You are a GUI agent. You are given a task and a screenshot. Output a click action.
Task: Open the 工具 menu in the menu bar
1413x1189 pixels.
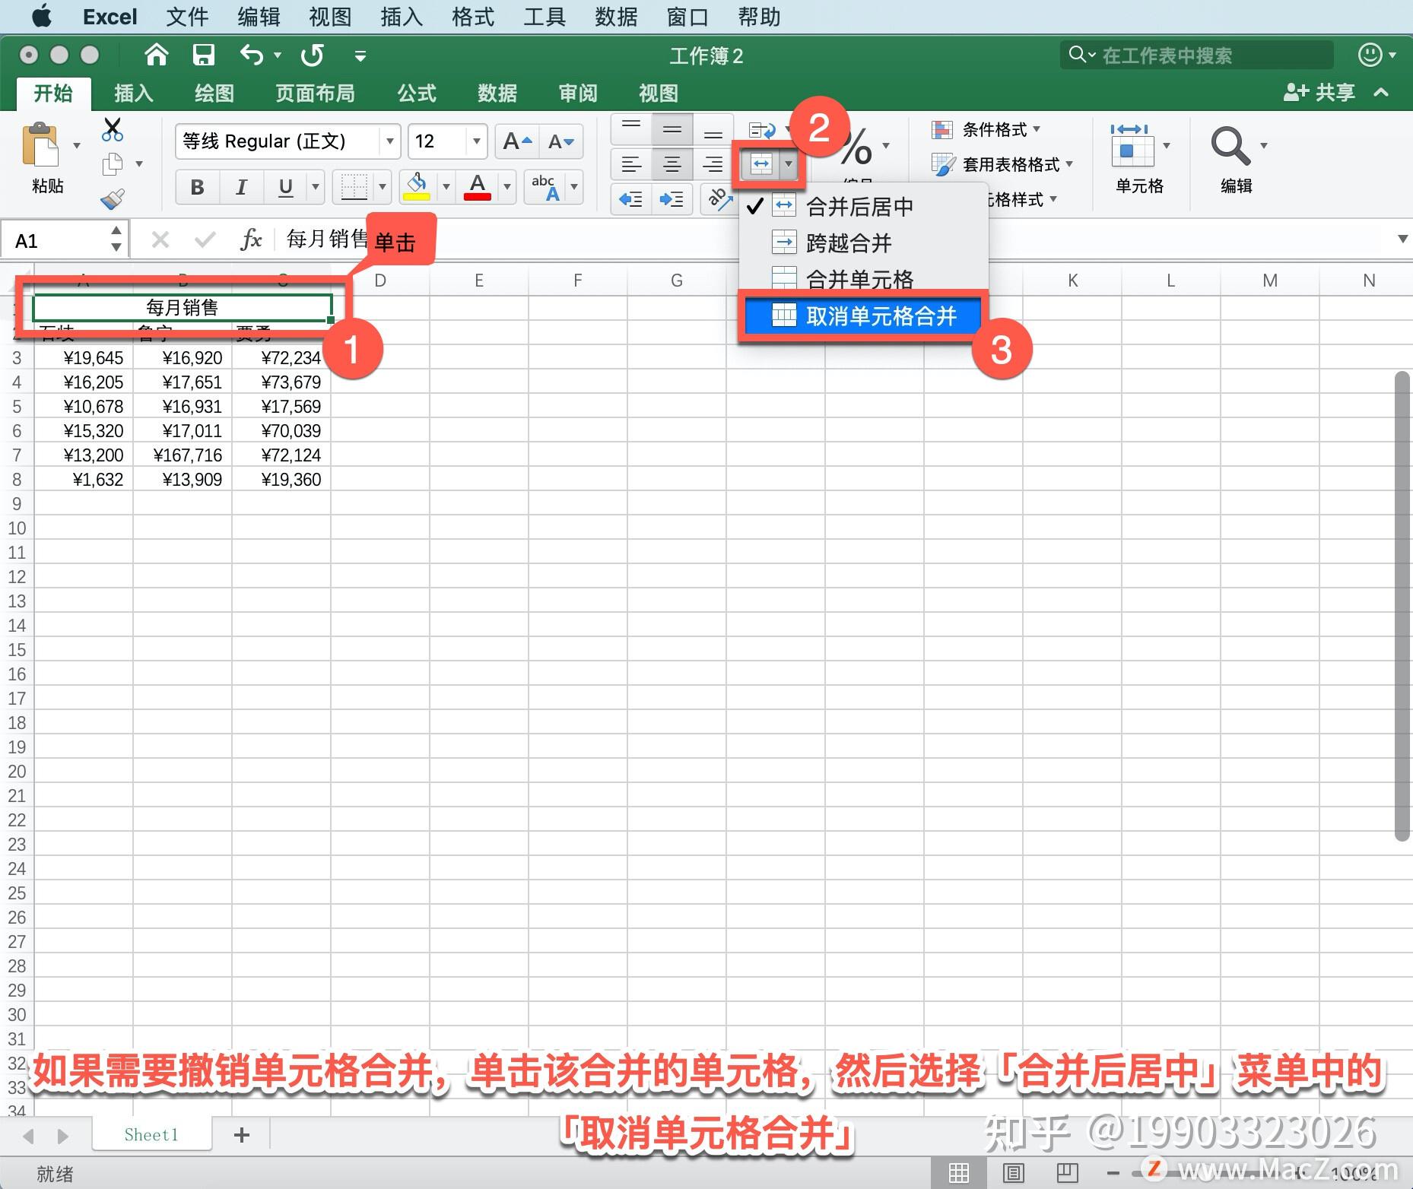(545, 17)
